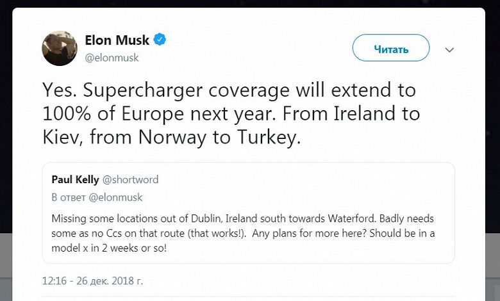Screen dimensions: 500x301
Task: Click @elonmusk mention in the В ответ line
Action: point(117,197)
